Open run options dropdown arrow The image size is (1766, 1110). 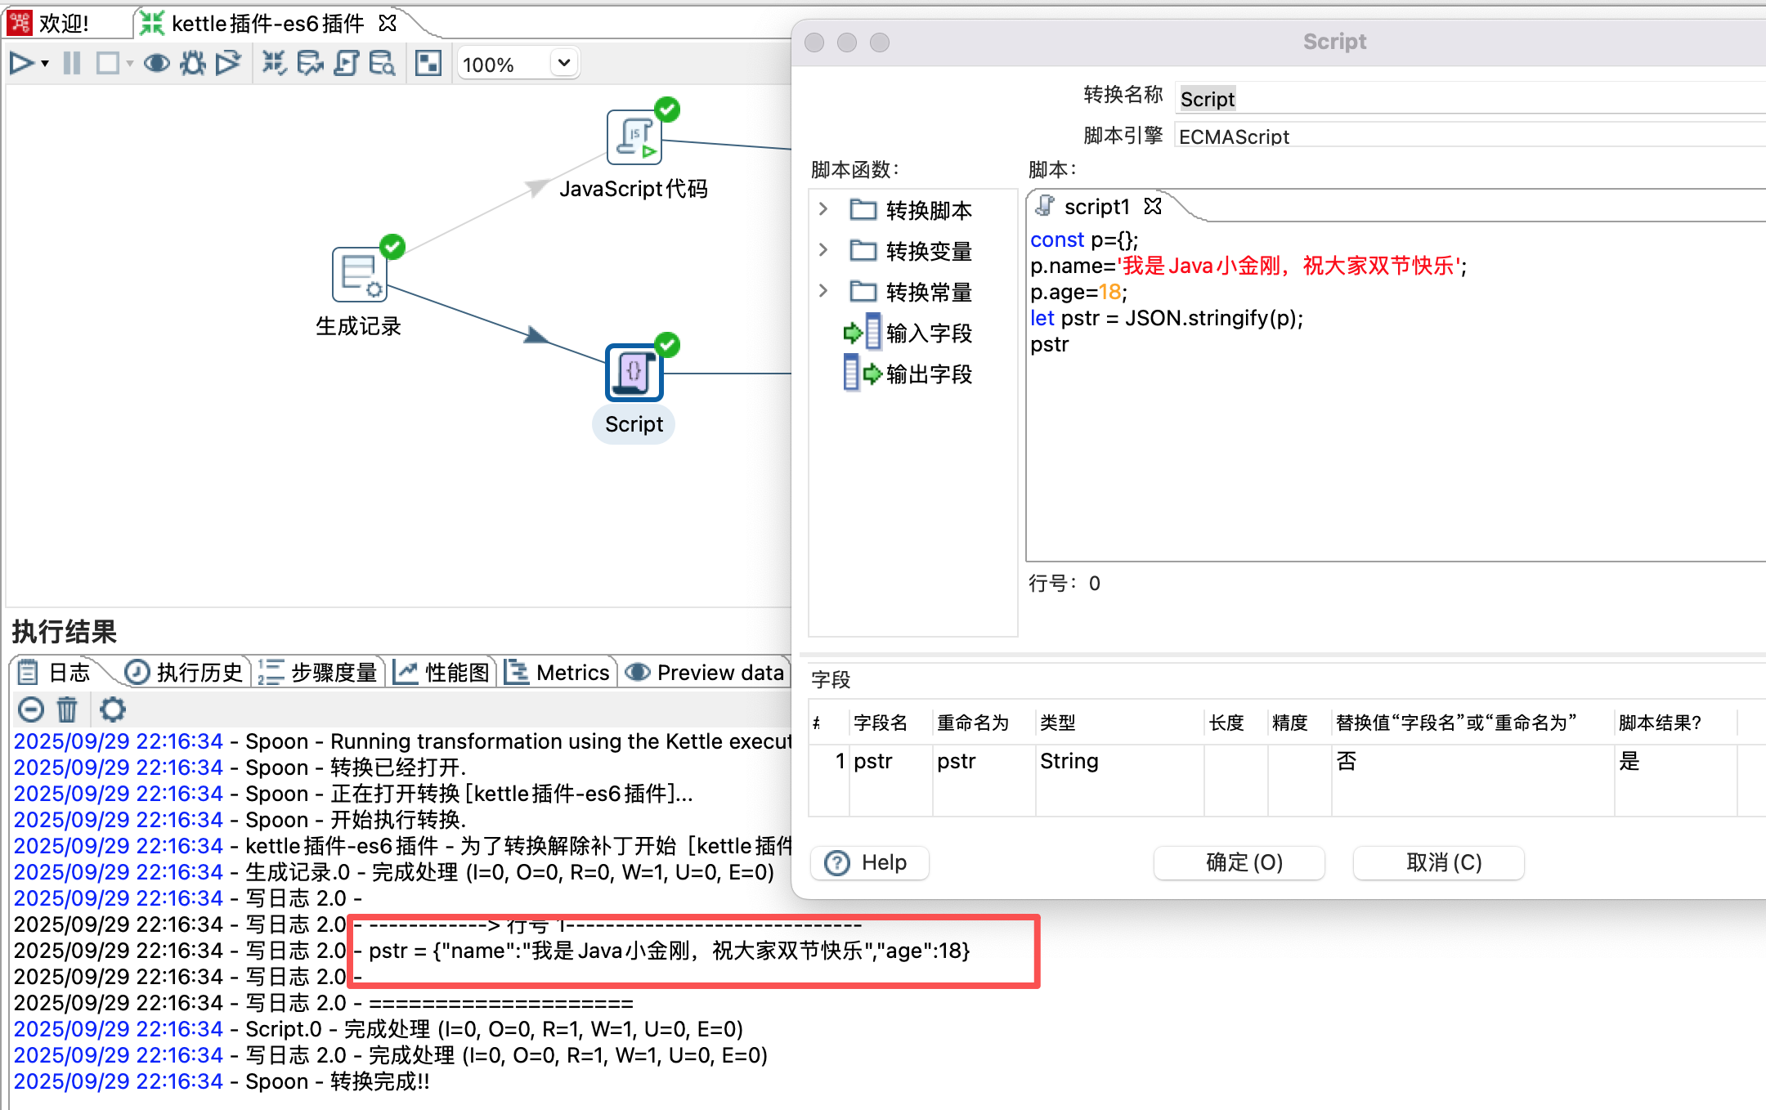point(45,63)
